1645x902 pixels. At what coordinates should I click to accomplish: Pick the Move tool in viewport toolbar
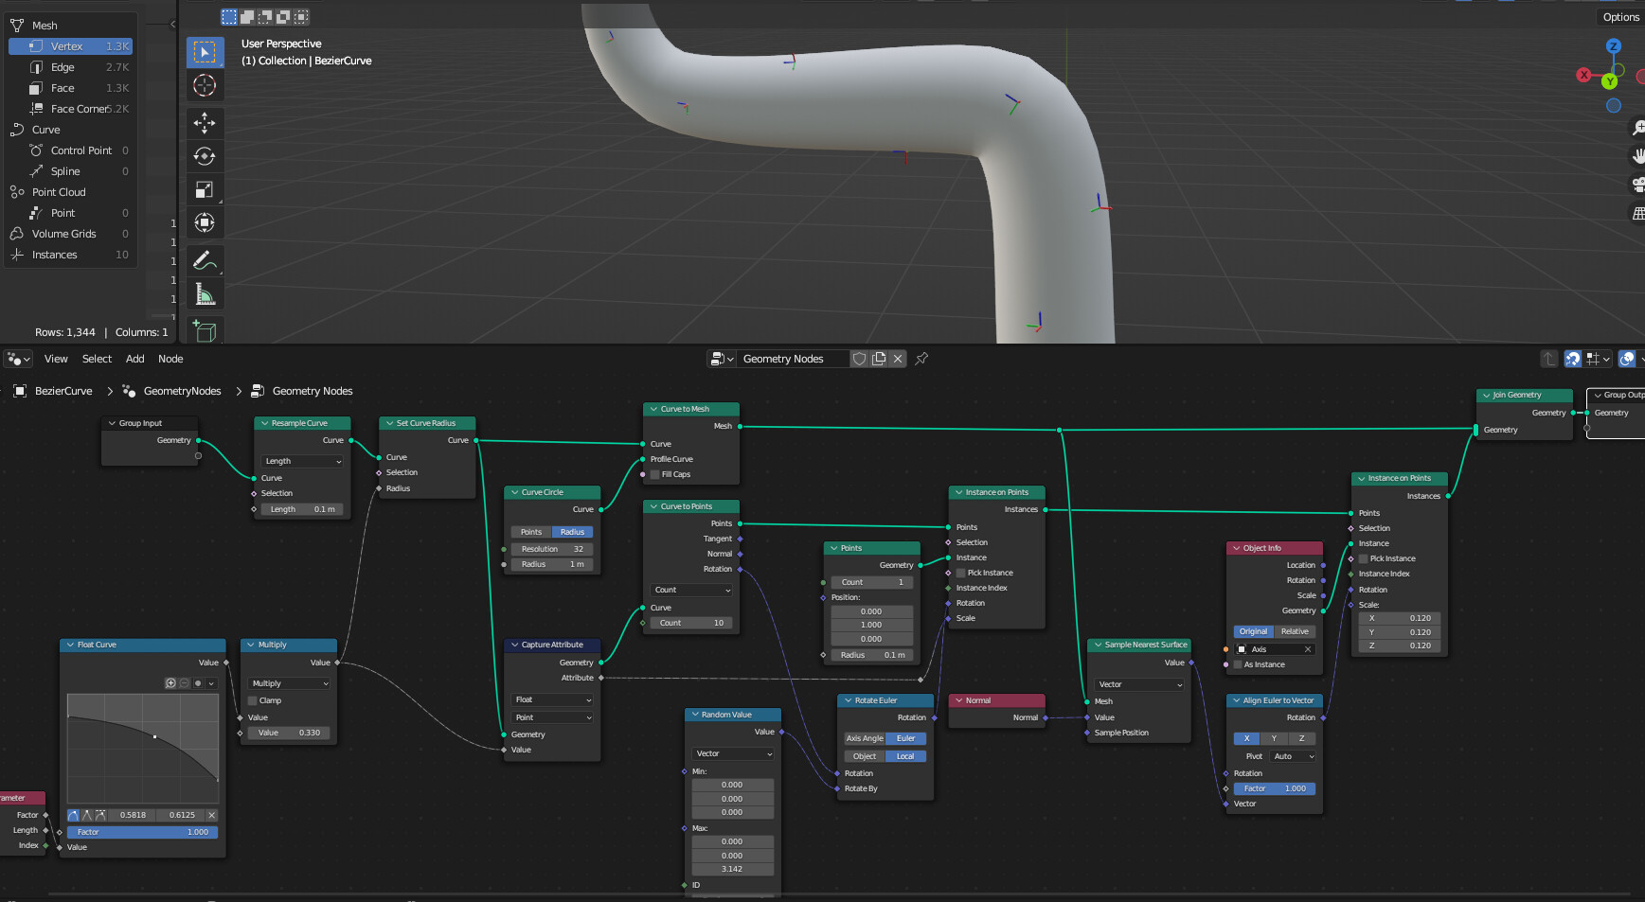205,123
